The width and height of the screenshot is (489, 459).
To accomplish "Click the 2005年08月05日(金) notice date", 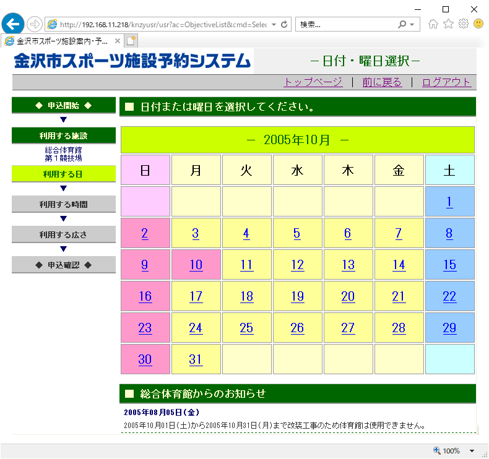I will (x=162, y=412).
